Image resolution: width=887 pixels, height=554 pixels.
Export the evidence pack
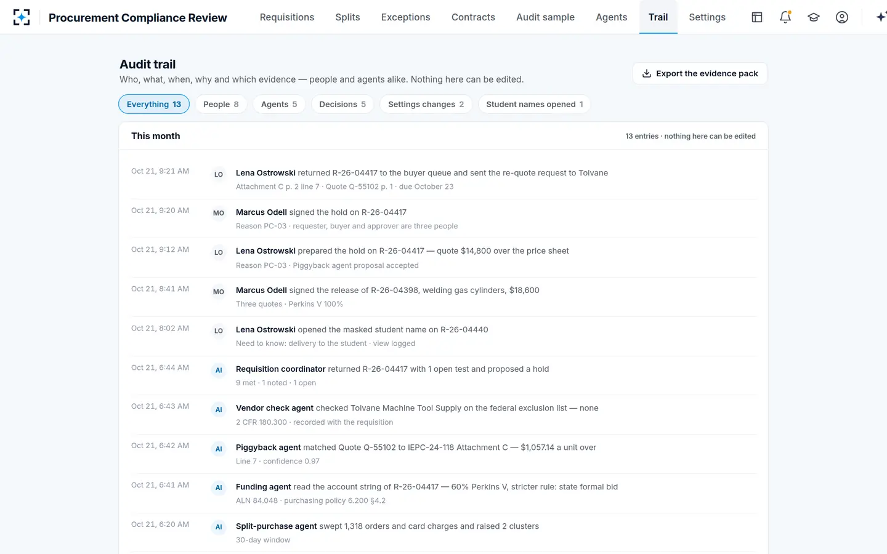click(700, 73)
